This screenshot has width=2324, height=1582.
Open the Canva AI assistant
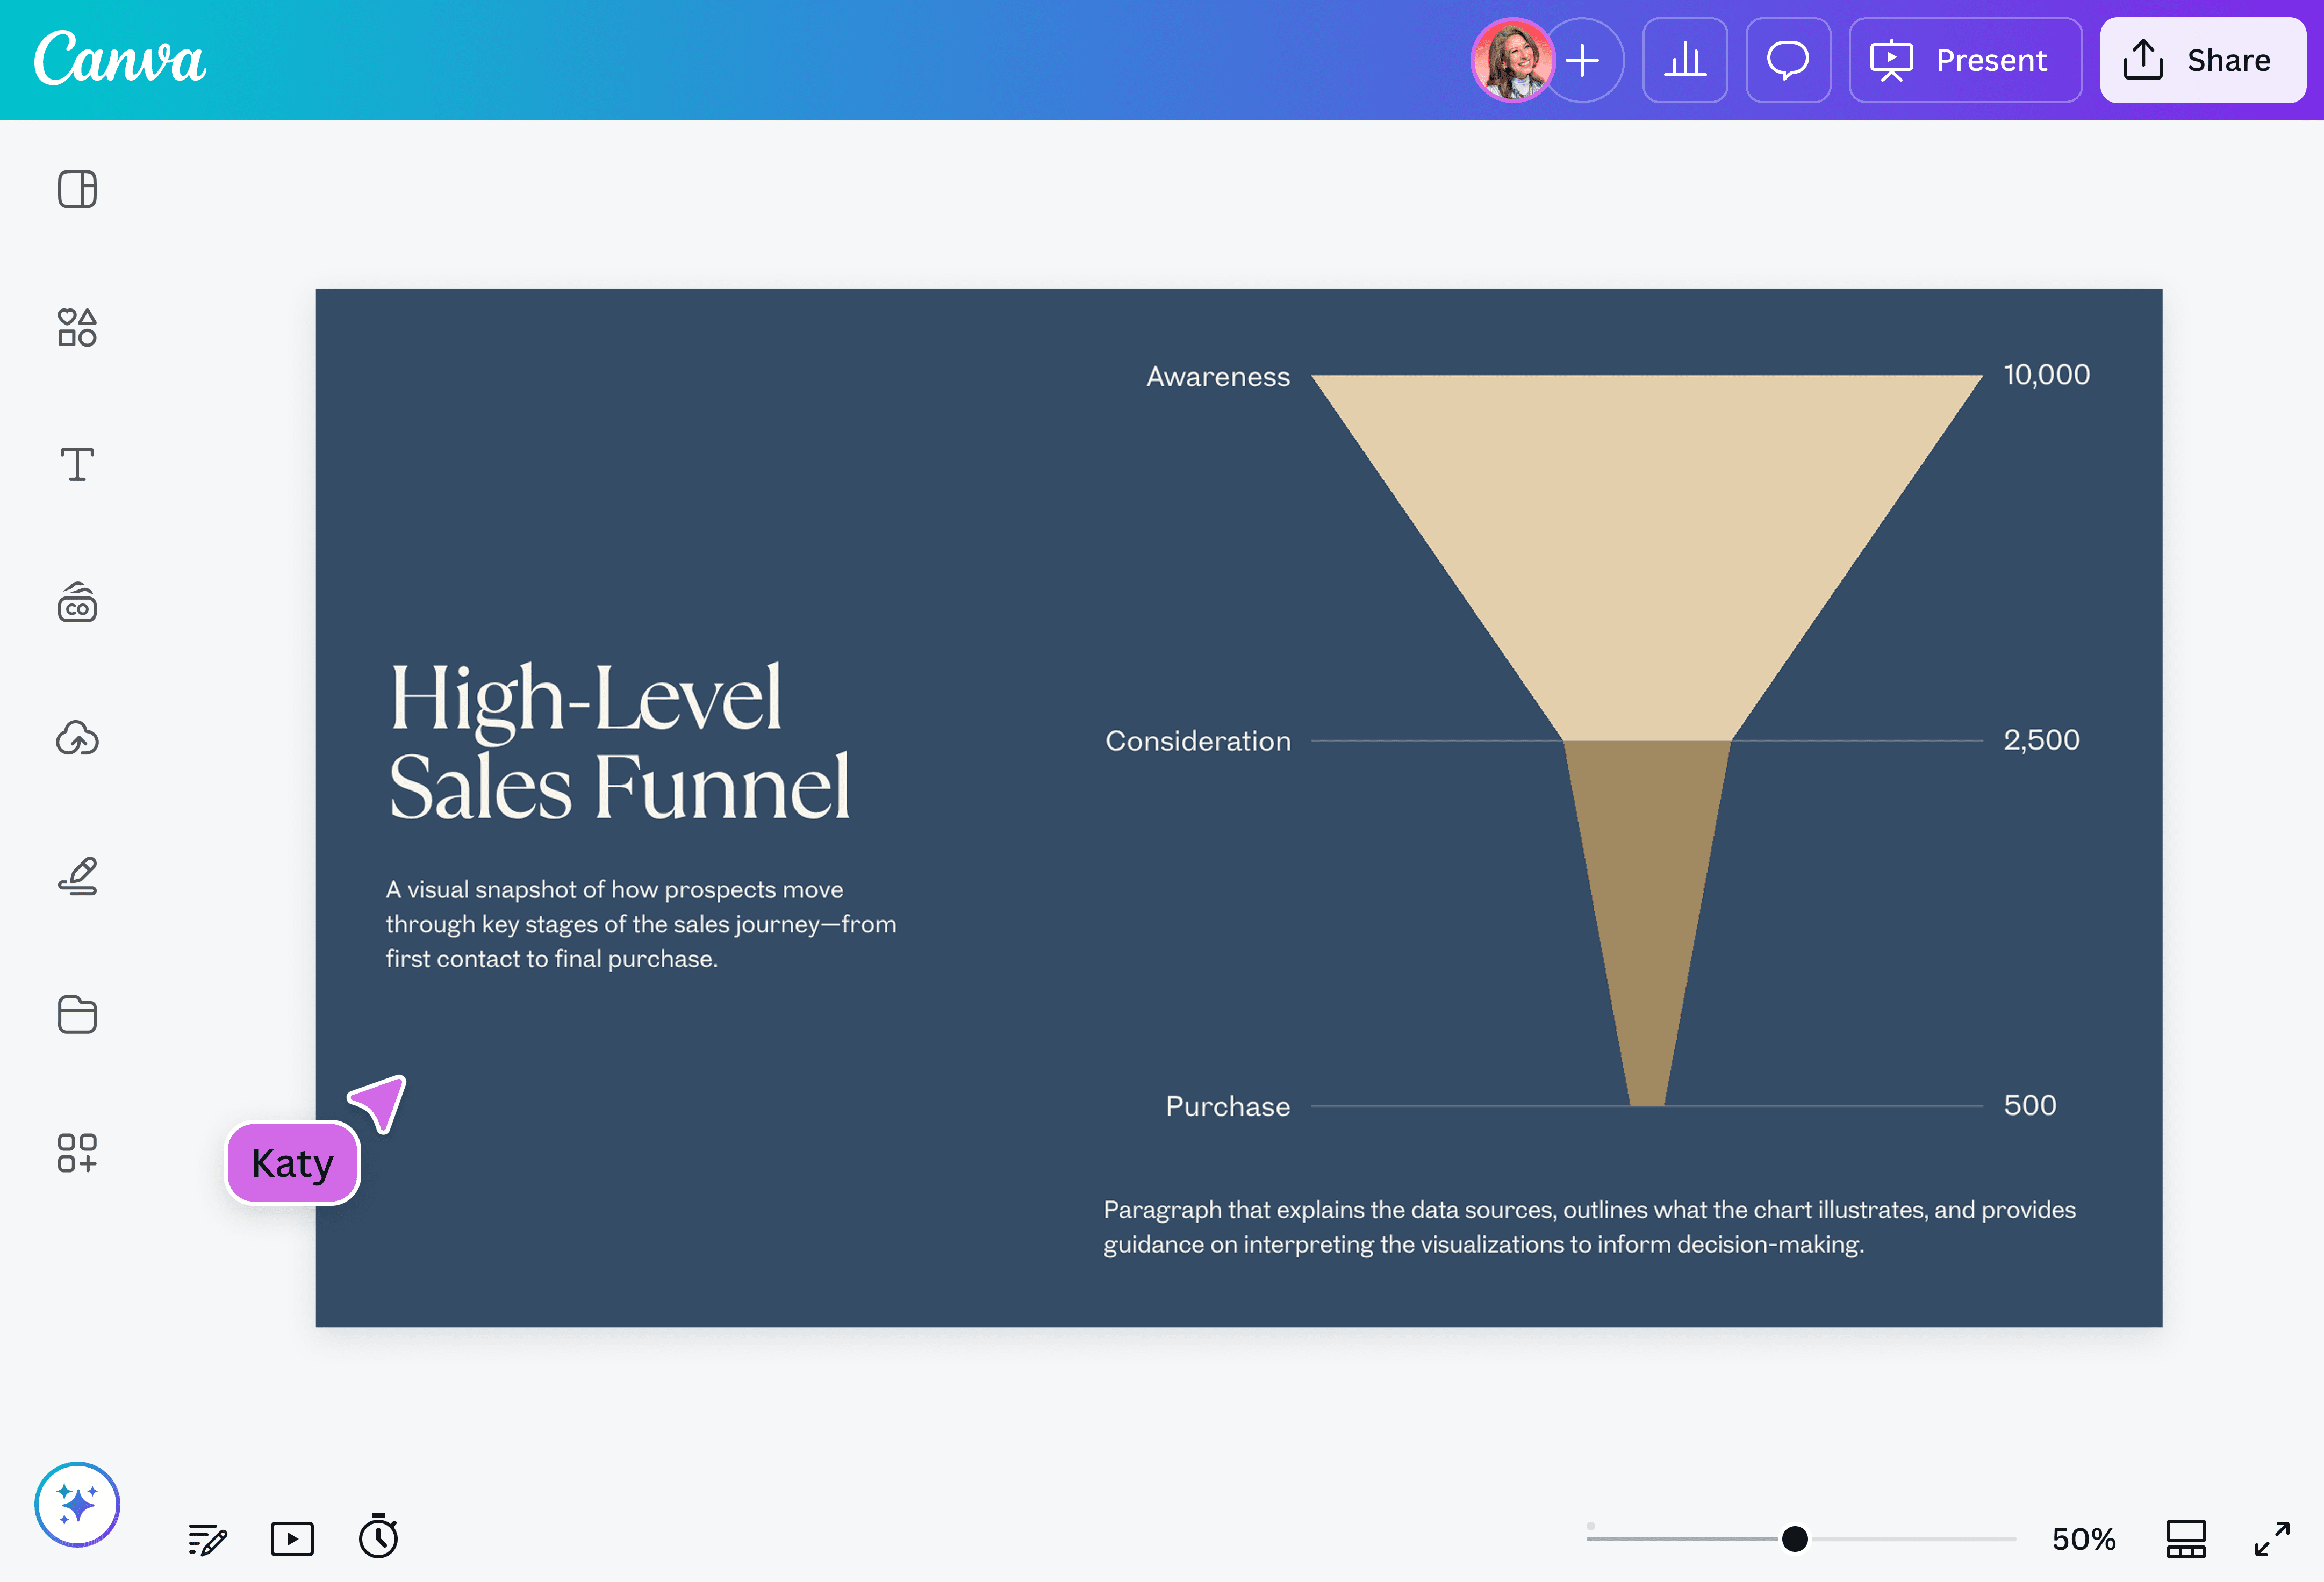(x=77, y=1503)
